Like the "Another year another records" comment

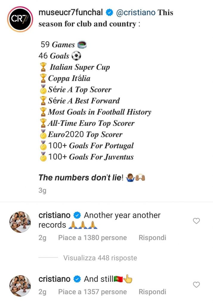(196, 221)
